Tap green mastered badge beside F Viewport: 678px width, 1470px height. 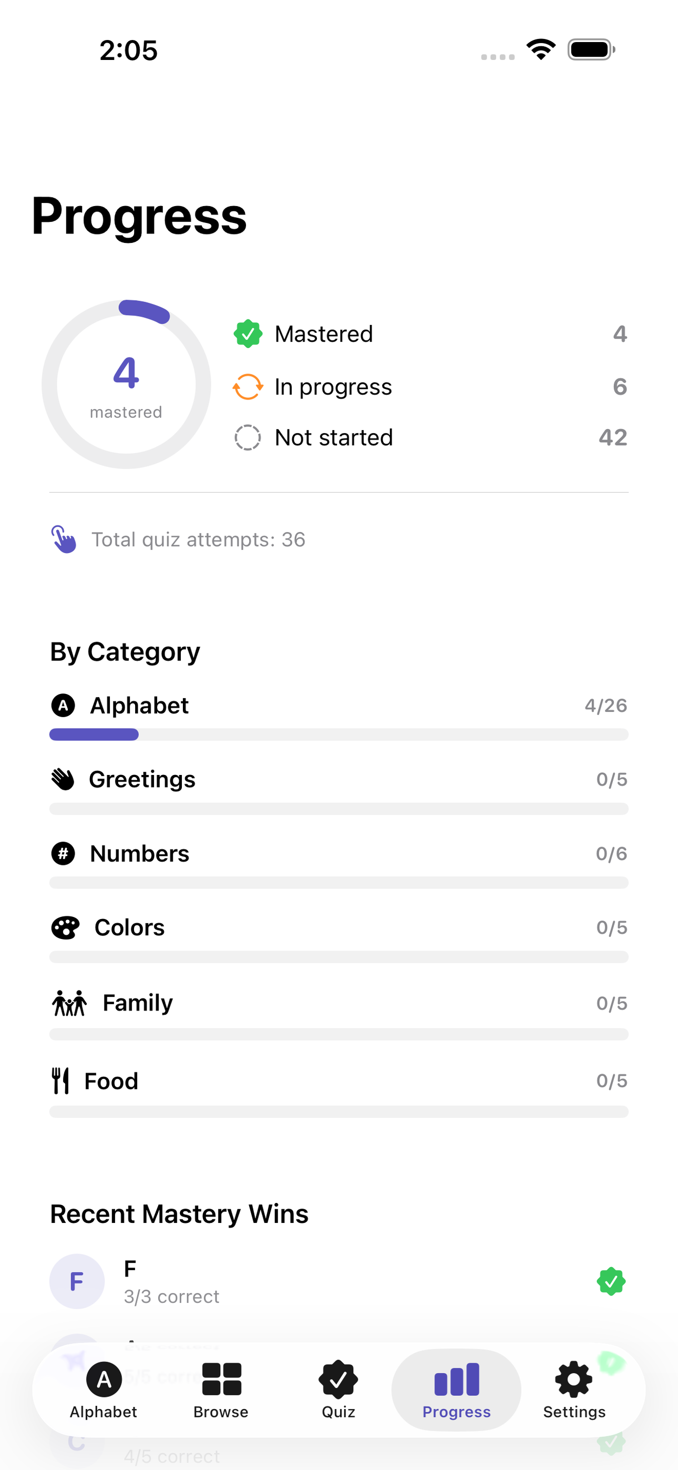611,1282
